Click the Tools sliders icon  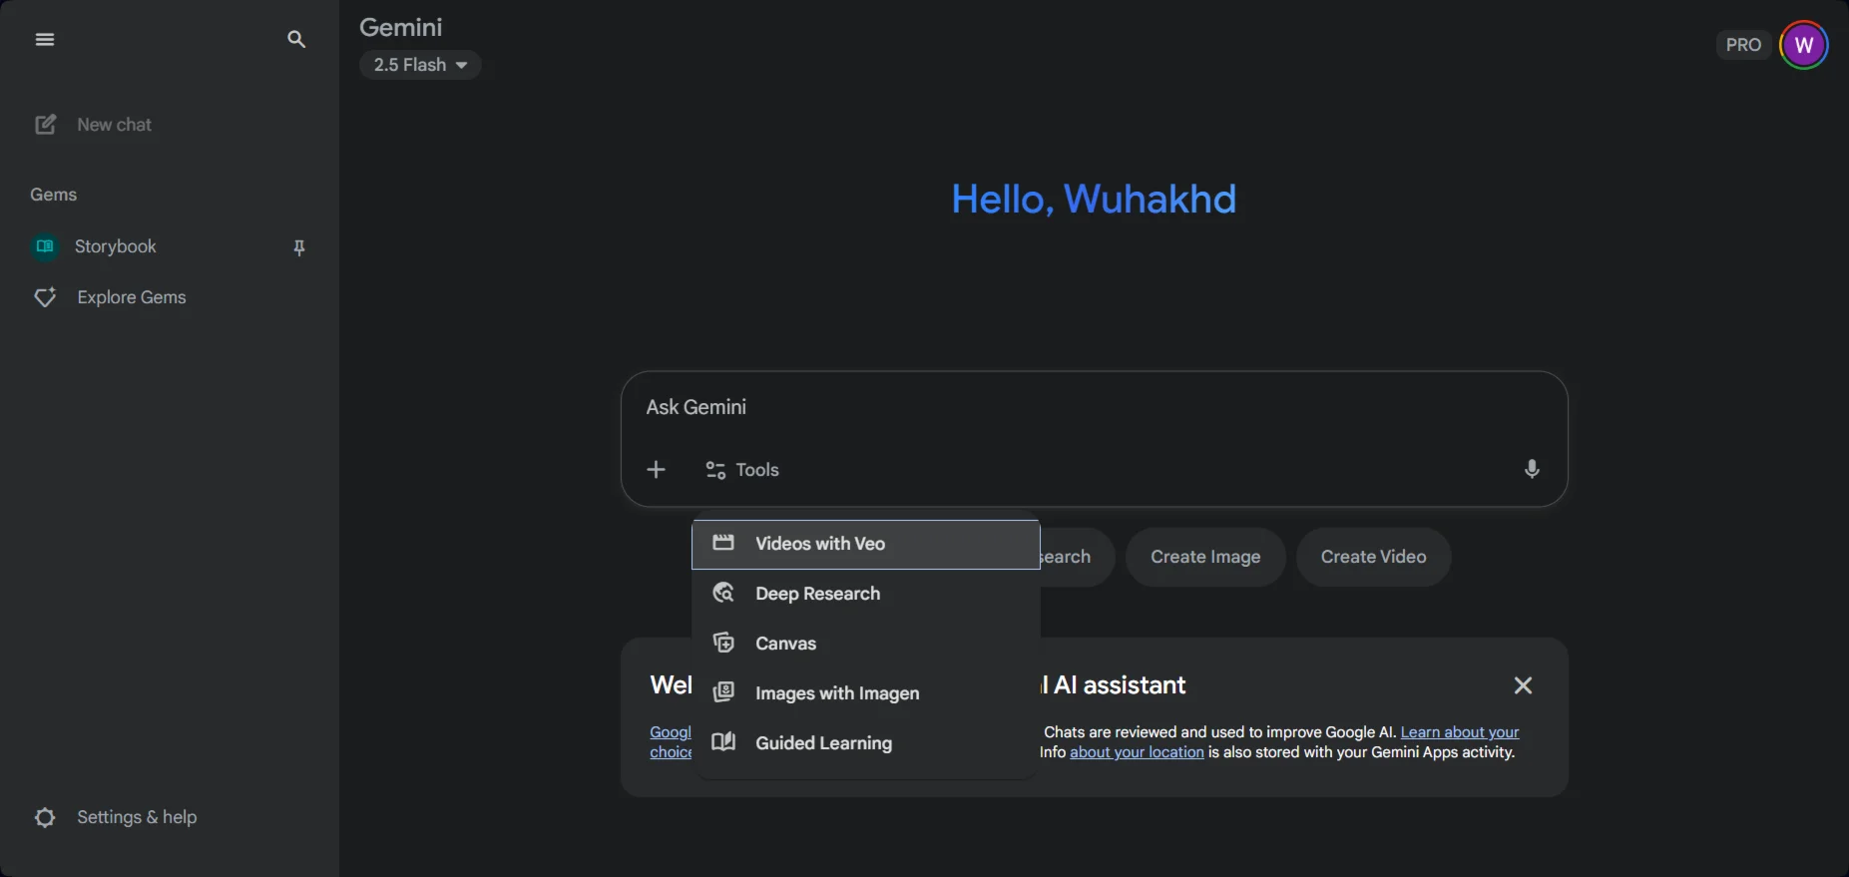click(715, 470)
